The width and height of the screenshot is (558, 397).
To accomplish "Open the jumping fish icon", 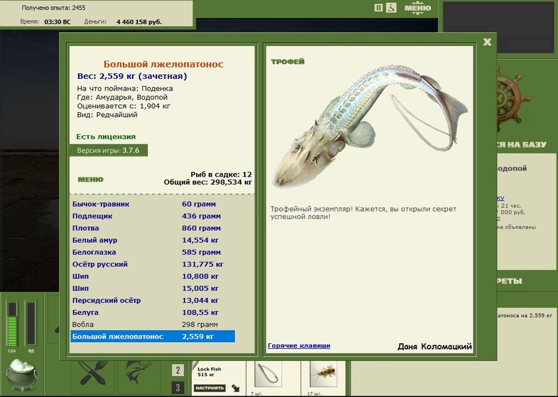I will (x=138, y=373).
